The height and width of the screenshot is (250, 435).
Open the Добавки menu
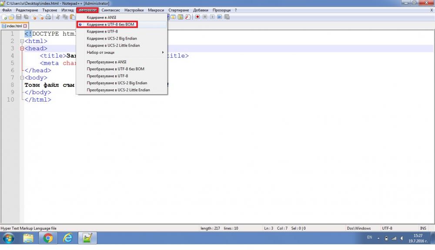coord(201,10)
